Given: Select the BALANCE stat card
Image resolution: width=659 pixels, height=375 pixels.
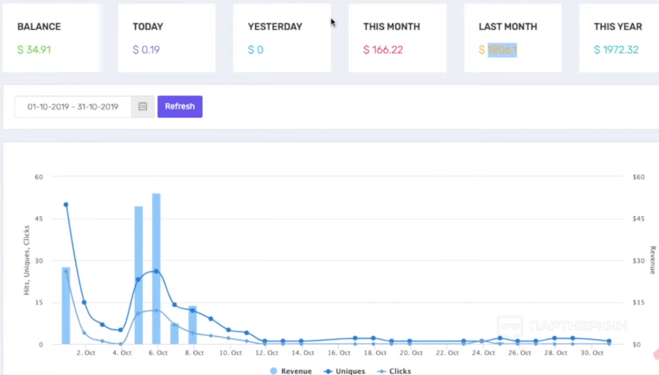Looking at the screenshot, I should 52,38.
